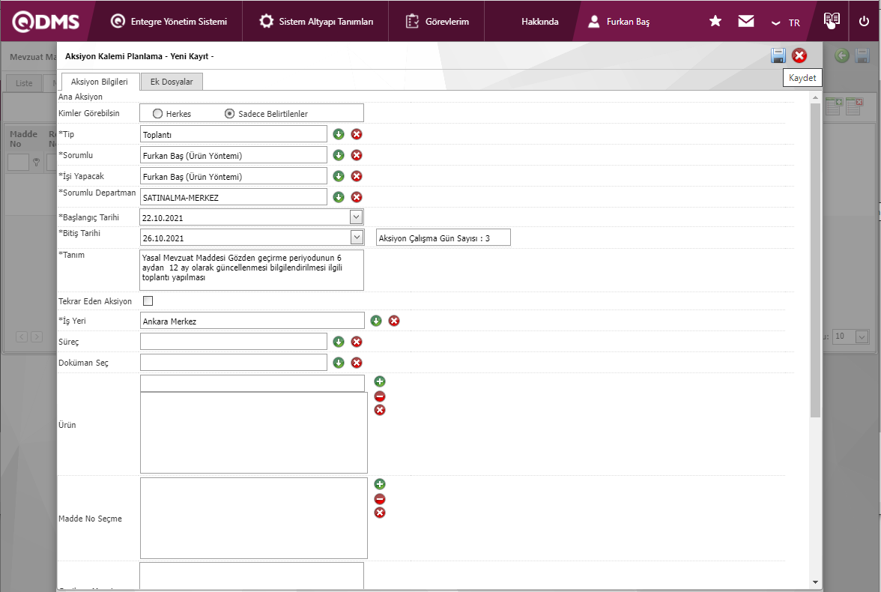Open Sistem Altyapı Tanımları menu
The height and width of the screenshot is (592, 881).
315,22
